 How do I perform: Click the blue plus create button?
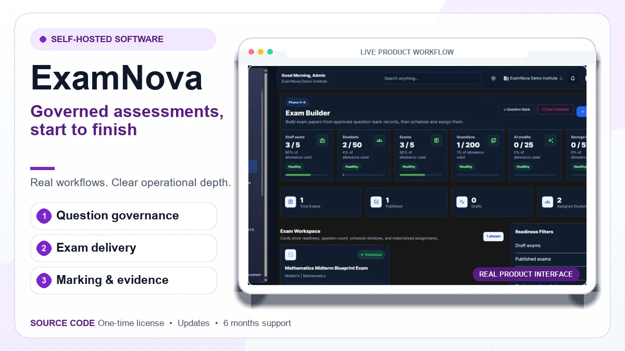(x=581, y=111)
